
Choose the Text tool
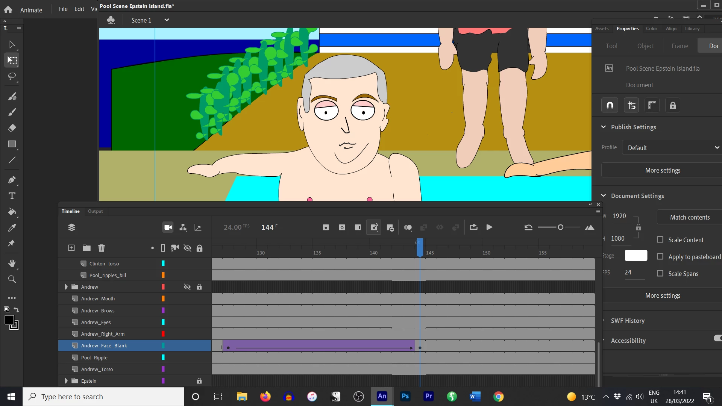(x=12, y=196)
